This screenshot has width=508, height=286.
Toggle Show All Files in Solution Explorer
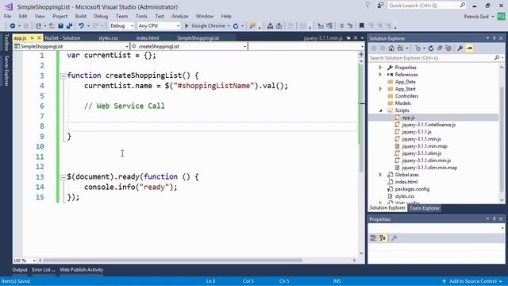(448, 48)
